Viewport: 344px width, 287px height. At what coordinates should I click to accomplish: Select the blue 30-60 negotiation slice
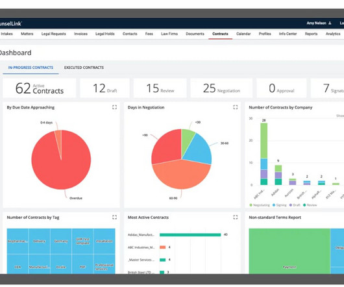tap(199, 150)
